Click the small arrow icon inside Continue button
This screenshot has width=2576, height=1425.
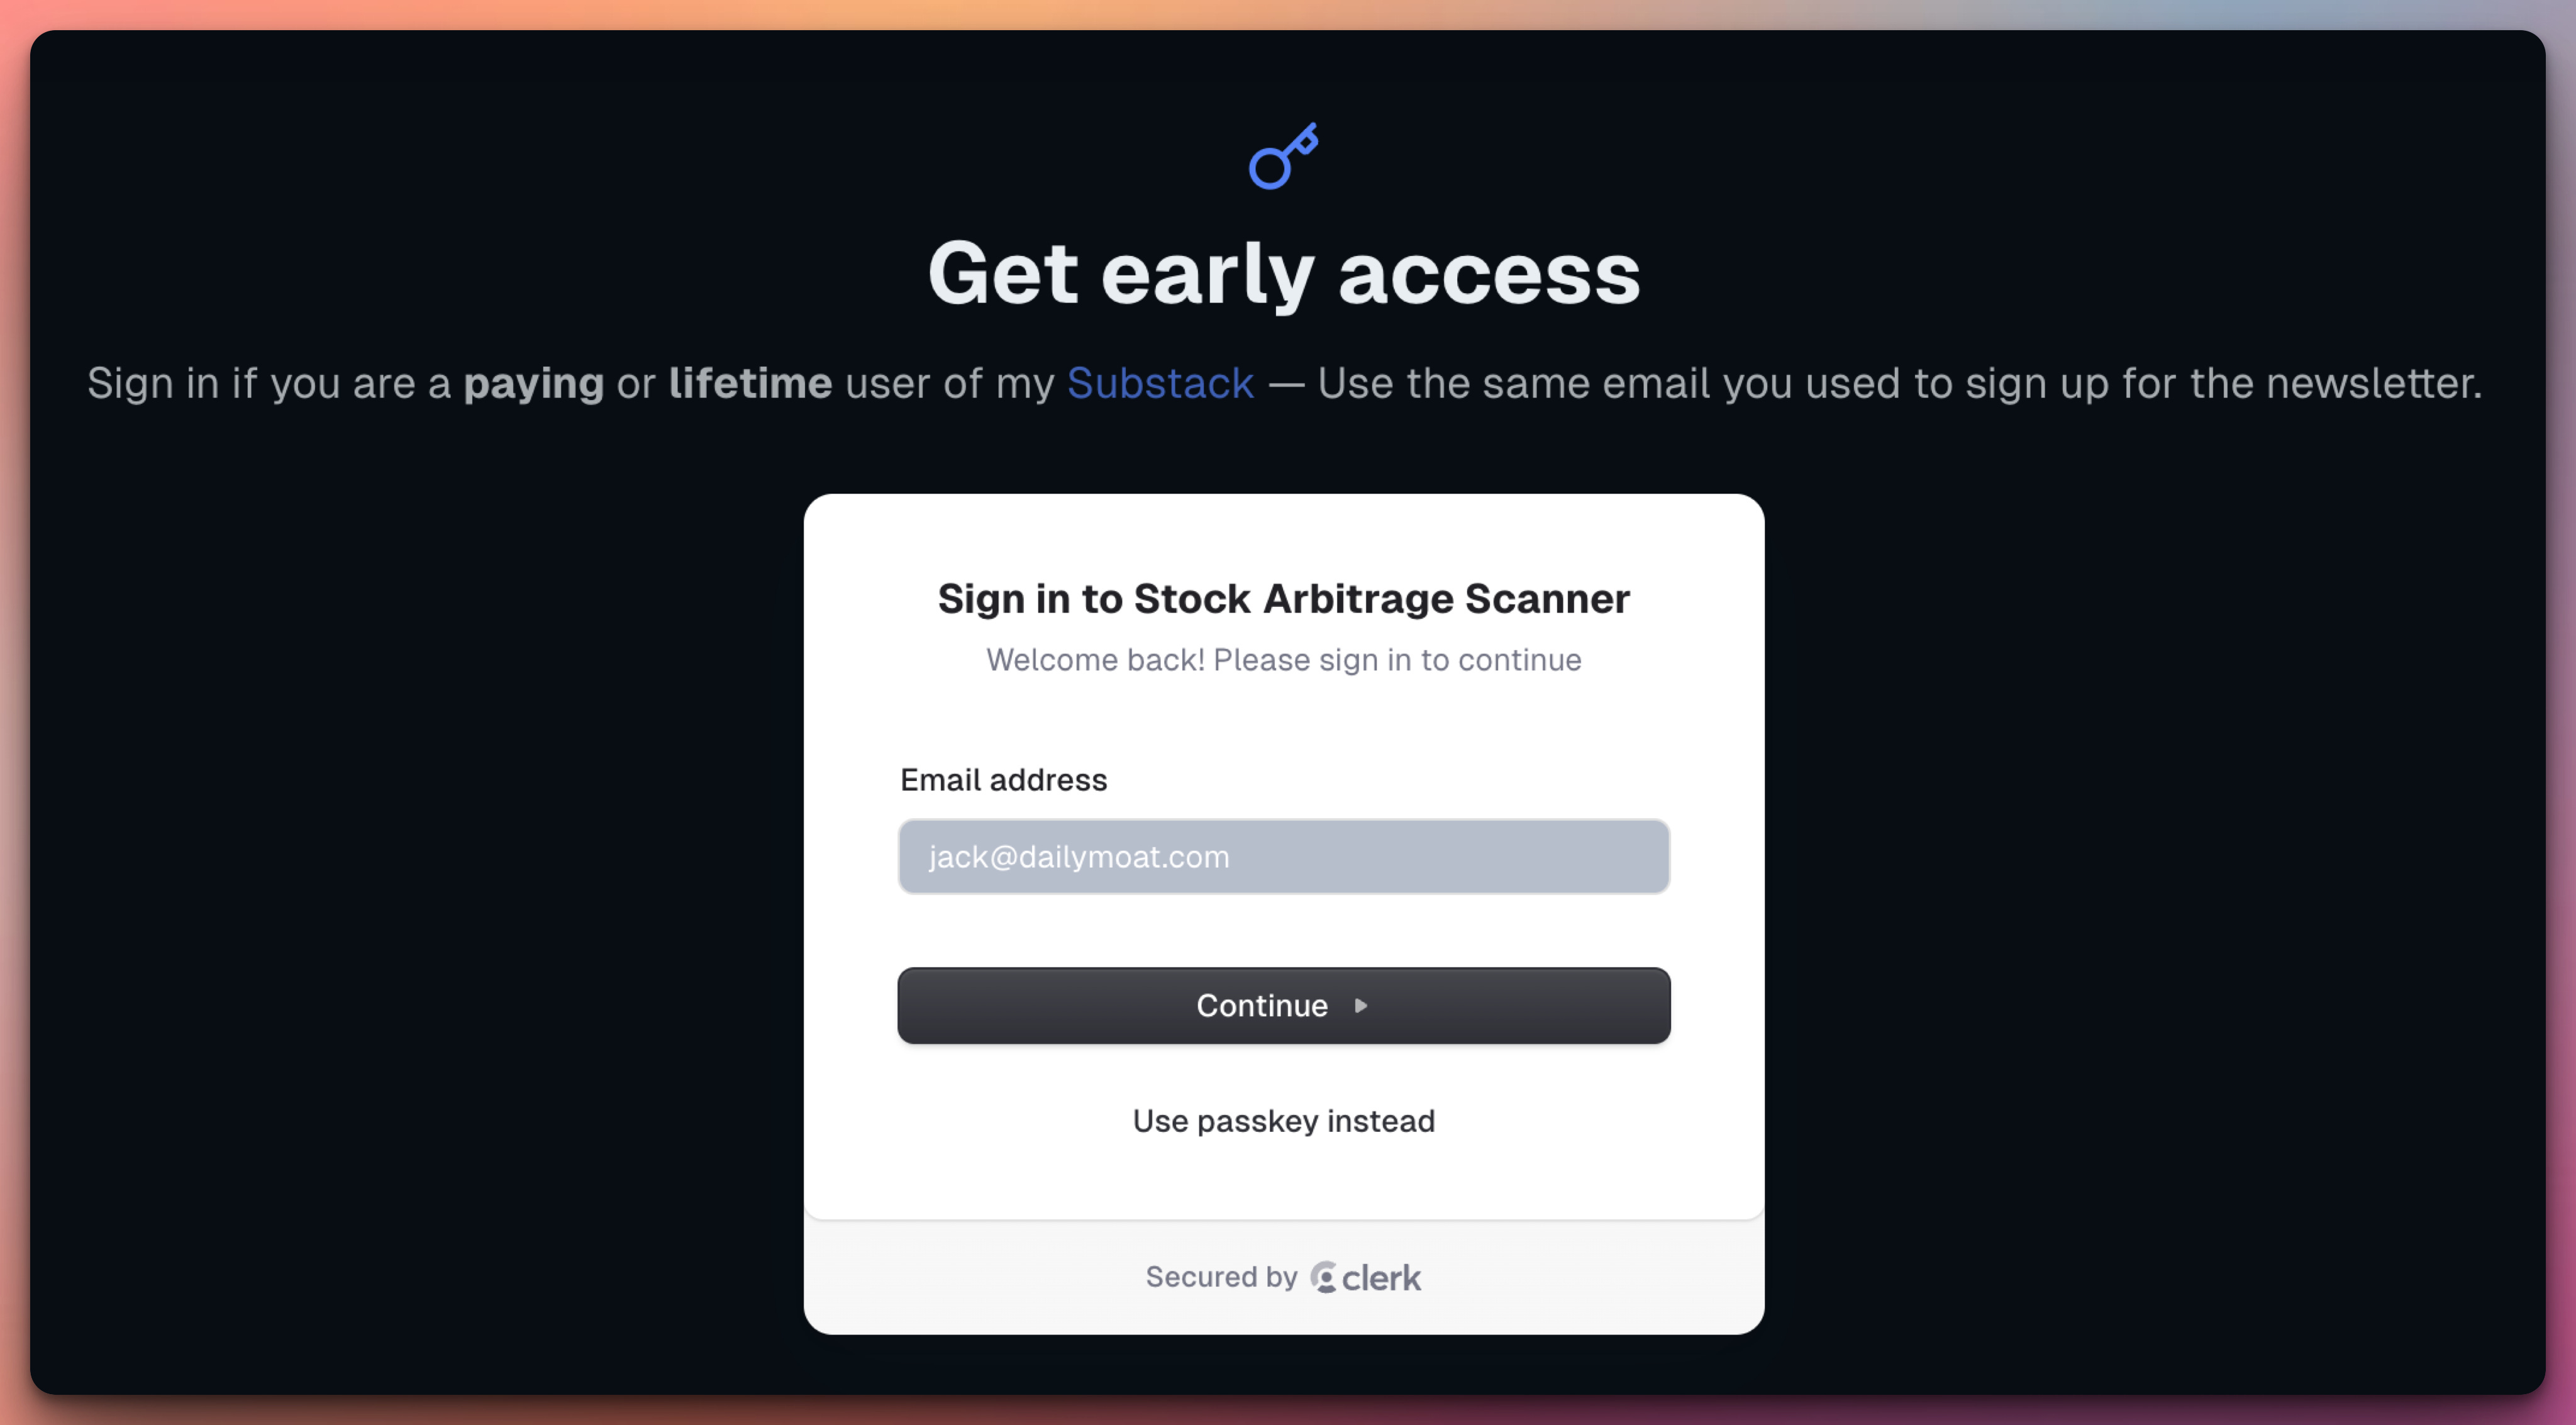1361,1005
